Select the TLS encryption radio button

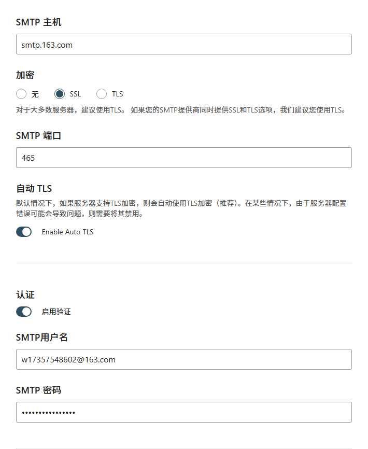[102, 94]
